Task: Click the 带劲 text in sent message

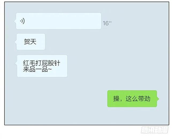Action: point(144,99)
